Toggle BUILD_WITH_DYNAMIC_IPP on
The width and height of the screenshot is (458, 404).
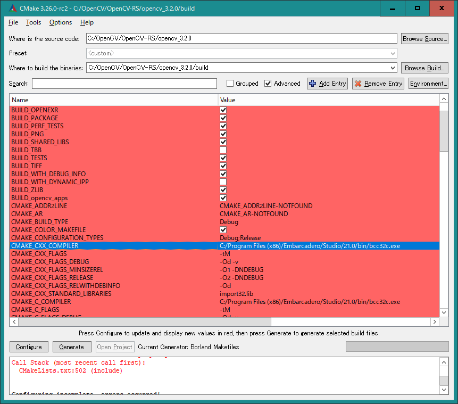[222, 182]
